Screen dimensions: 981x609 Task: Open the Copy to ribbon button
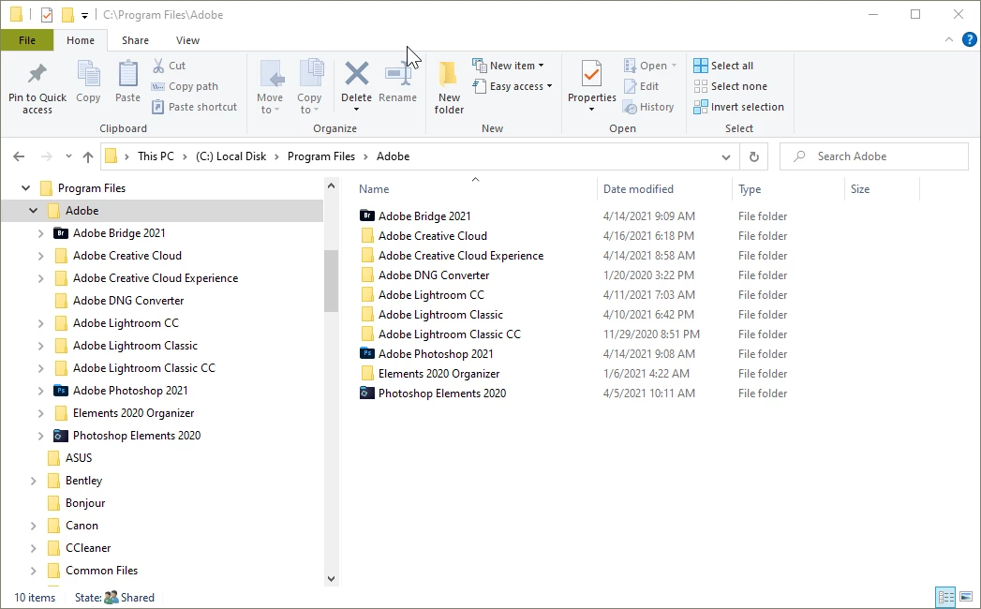point(309,88)
